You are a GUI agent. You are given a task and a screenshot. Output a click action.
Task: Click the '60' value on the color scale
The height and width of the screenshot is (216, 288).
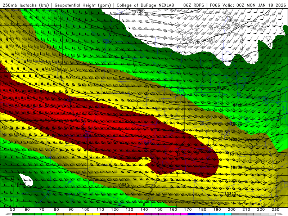click(27, 210)
